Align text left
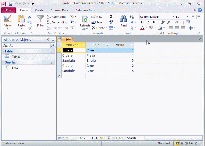205x146 pixels. [171, 28]
